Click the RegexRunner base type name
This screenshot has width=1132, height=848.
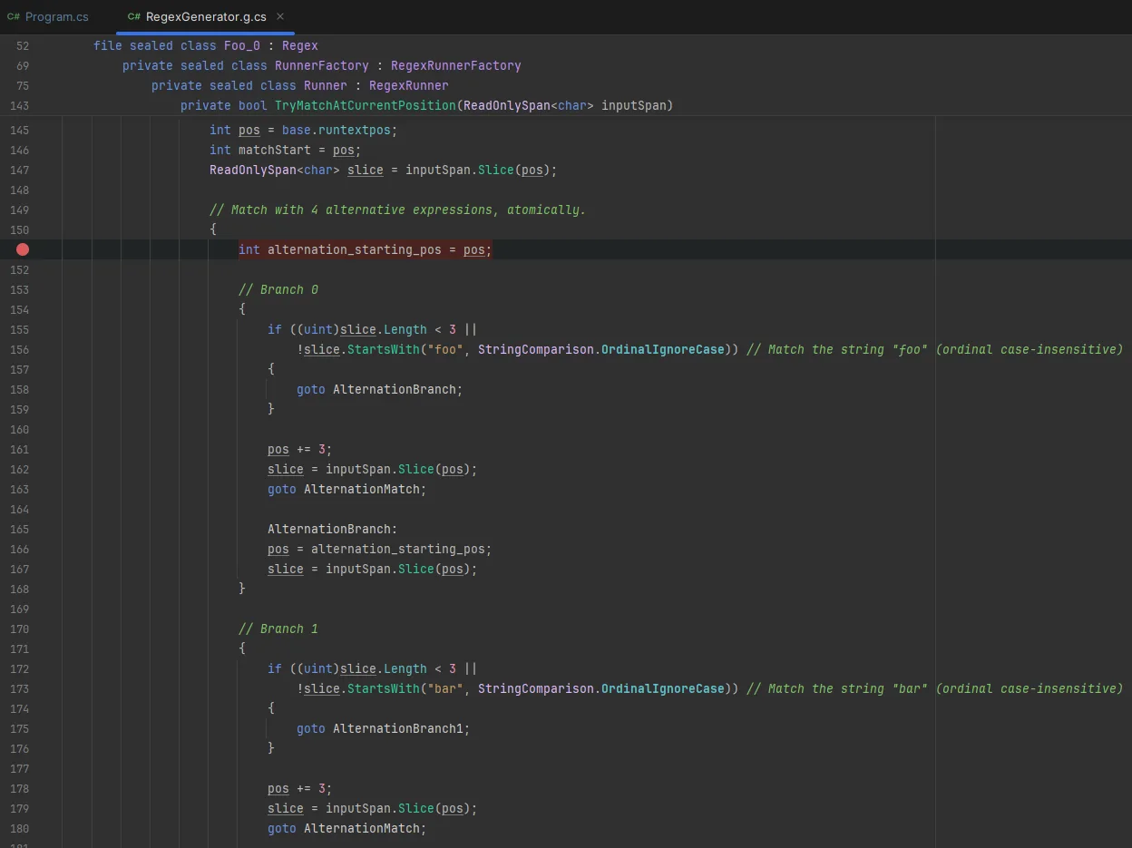(x=408, y=85)
